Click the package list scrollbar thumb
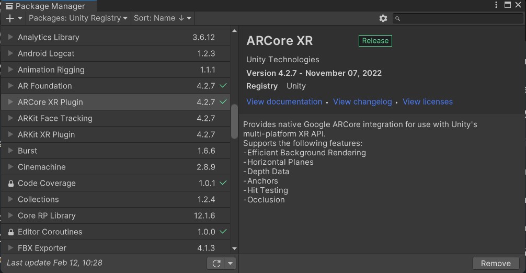 (234, 121)
